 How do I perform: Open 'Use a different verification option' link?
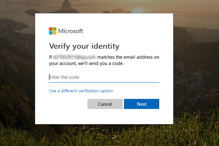(81, 91)
